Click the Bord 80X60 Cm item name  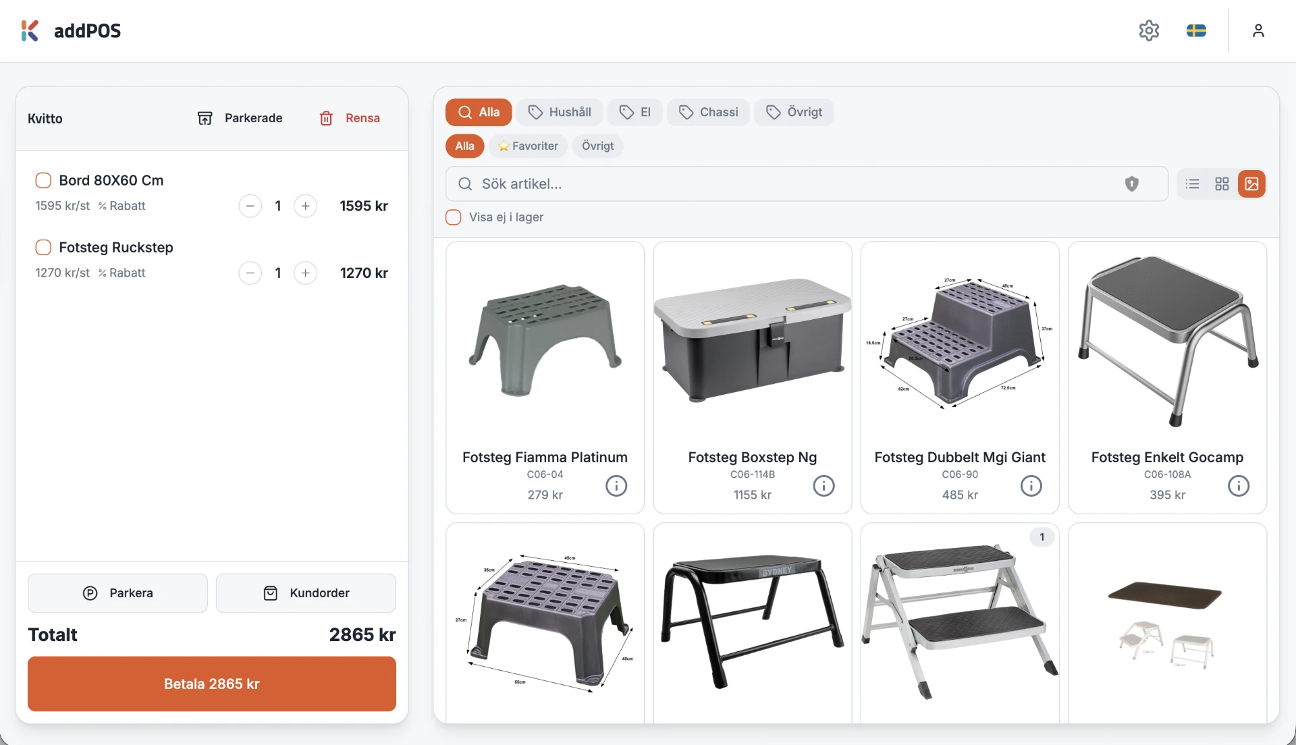(111, 180)
